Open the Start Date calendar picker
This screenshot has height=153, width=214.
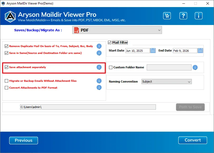tap(153, 50)
